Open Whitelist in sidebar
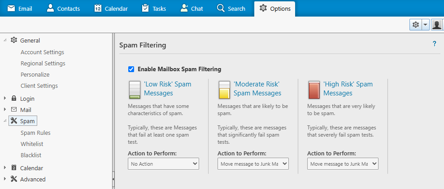 pyautogui.click(x=32, y=144)
